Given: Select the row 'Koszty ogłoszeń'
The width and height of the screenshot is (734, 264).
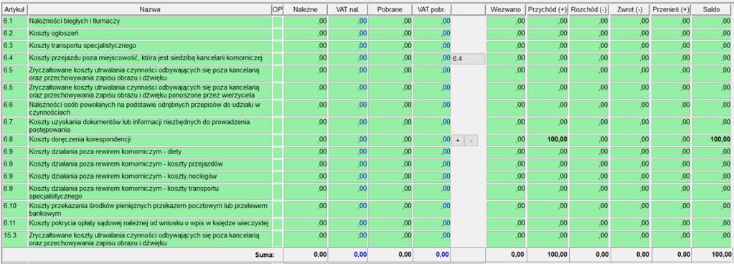Looking at the screenshot, I should click(x=149, y=34).
